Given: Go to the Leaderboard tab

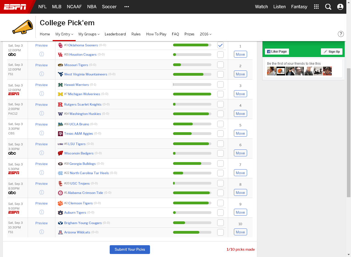Looking at the screenshot, I should click(x=115, y=34).
